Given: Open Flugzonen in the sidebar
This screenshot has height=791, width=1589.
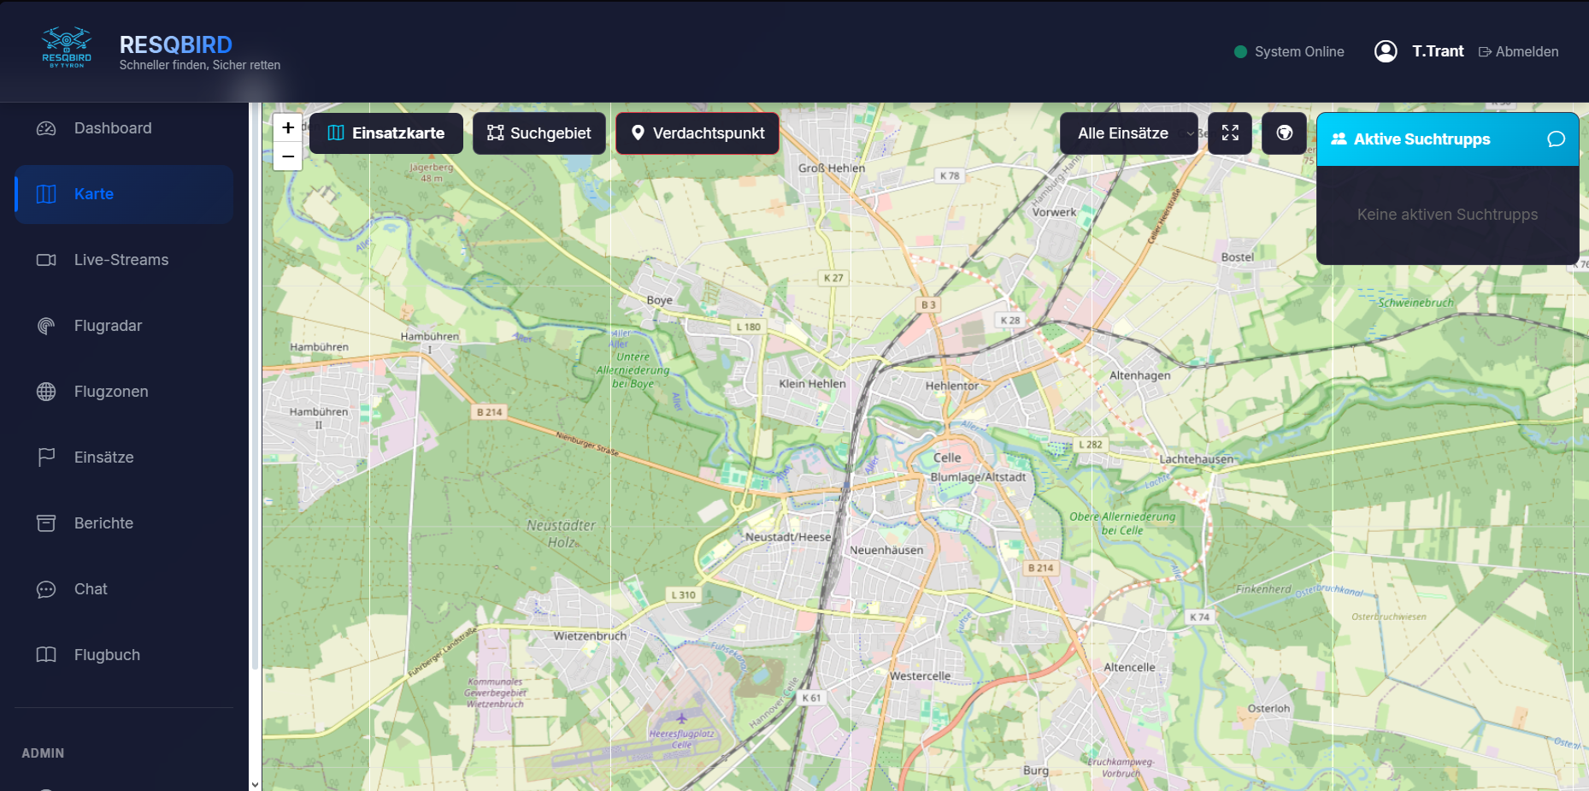Looking at the screenshot, I should point(110,392).
